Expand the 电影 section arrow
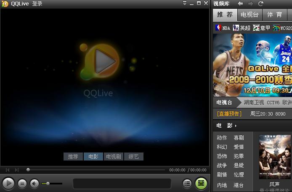This screenshot has width=292, height=192. [236, 126]
